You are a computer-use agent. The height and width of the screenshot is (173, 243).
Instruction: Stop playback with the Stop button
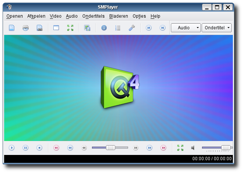[39, 148]
